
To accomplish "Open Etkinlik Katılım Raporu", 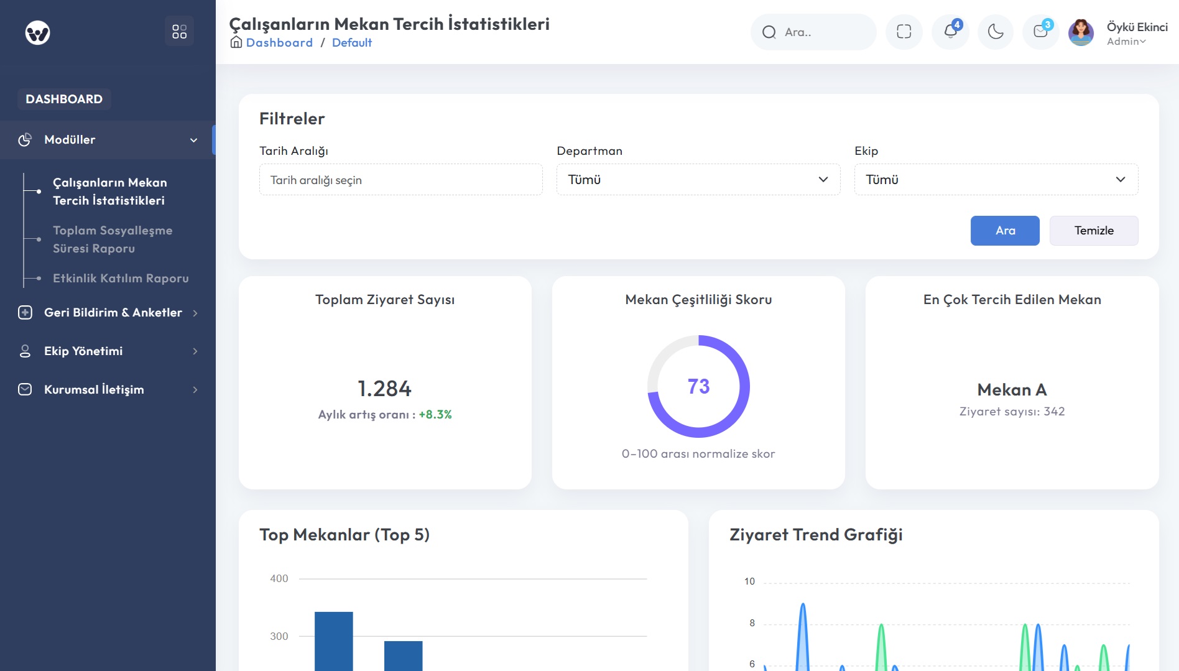I will 121,278.
